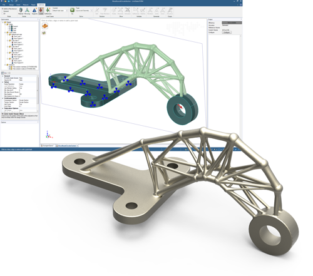
Task: Select the Mirroring tool
Action: 27,11
